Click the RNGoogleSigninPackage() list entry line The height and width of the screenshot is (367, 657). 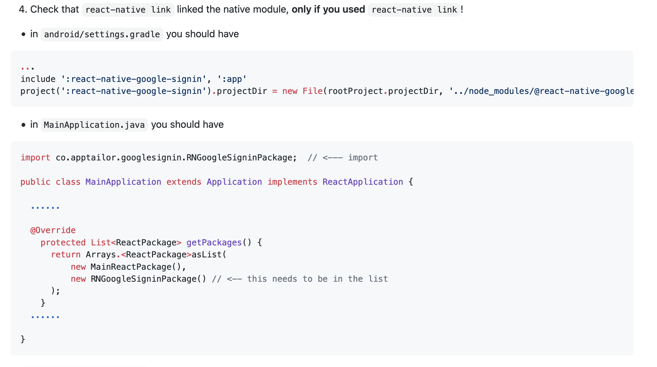(138, 279)
